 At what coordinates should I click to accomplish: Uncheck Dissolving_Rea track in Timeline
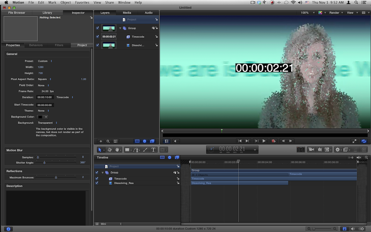[x=97, y=183]
